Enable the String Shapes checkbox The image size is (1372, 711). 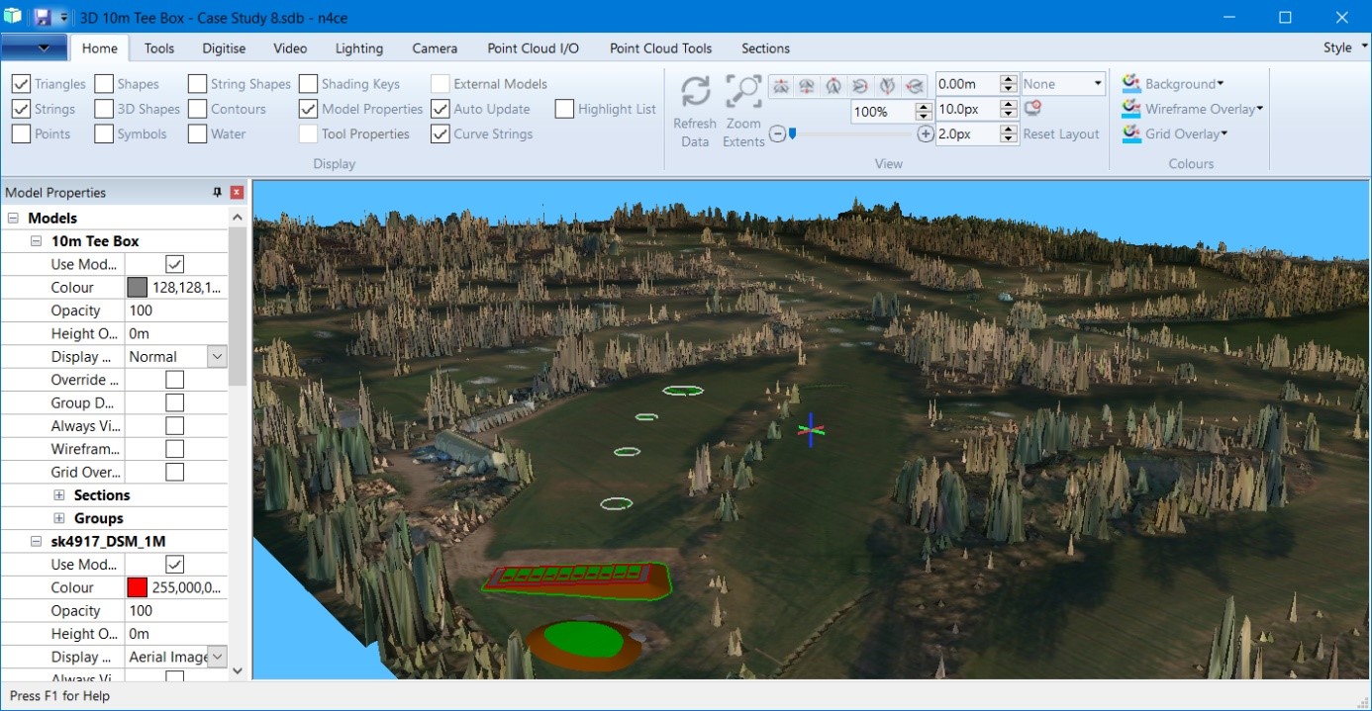[197, 84]
